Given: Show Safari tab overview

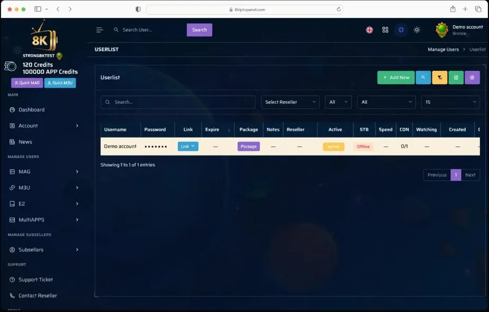Looking at the screenshot, I should [478, 9].
